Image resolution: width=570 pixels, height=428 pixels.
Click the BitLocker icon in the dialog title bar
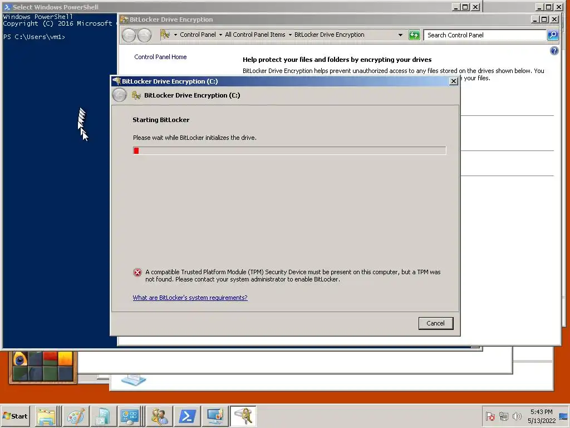[x=117, y=81]
